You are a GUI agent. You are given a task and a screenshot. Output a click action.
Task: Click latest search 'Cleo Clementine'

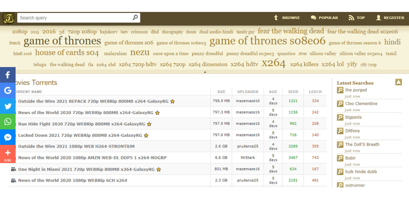(x=361, y=104)
